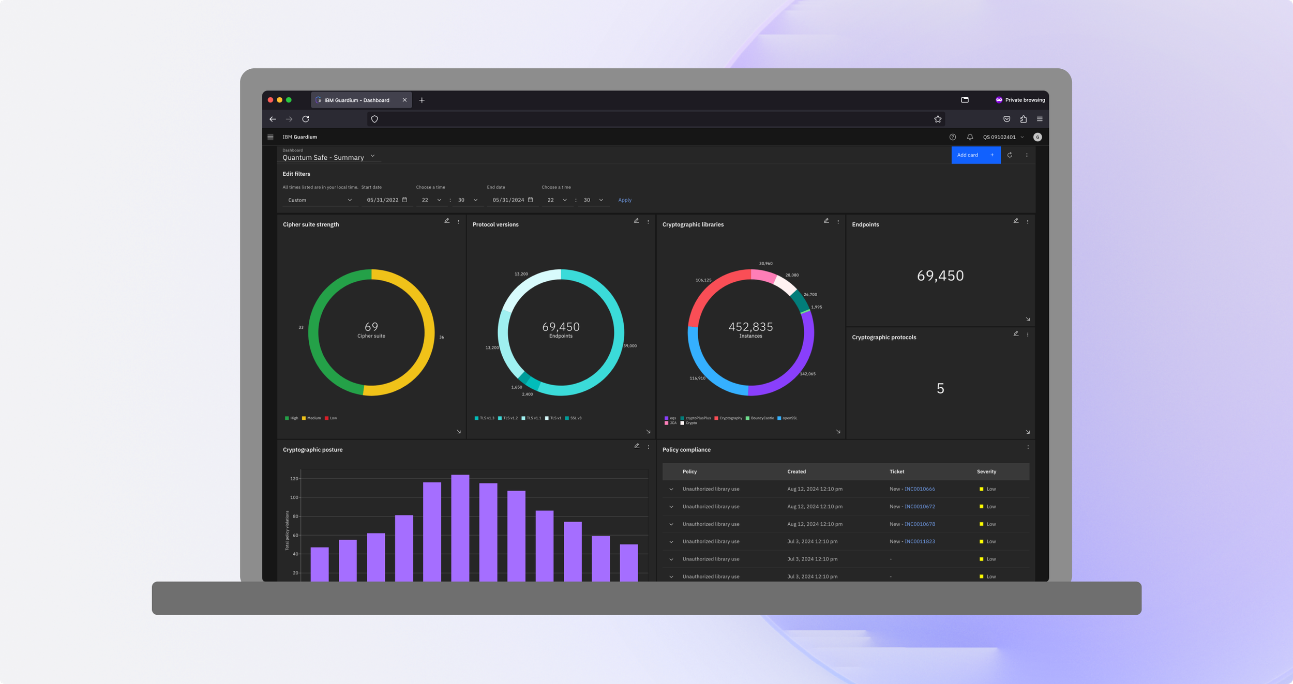
Task: Open ticket link INC0010666
Action: point(919,489)
